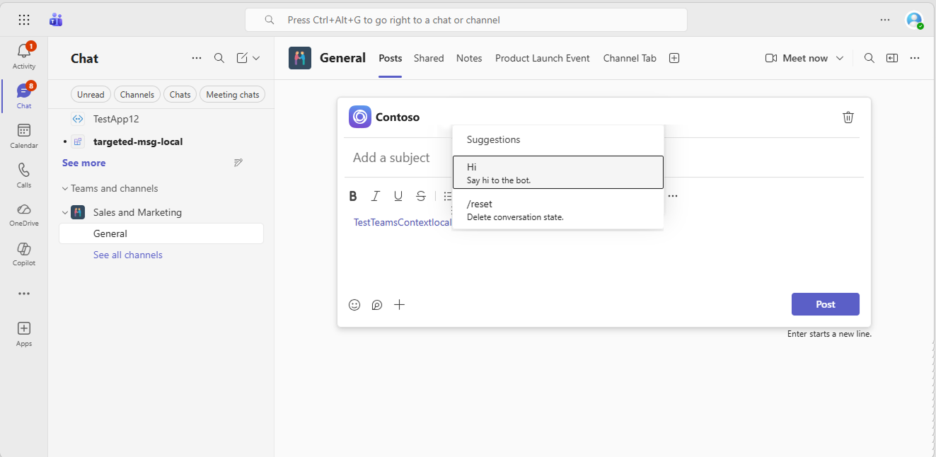Expand the Meet now dropdown chevron

[840, 58]
